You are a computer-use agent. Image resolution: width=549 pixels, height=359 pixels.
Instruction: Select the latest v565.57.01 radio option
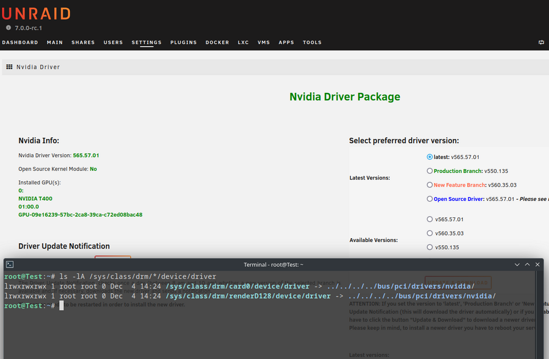[430, 157]
